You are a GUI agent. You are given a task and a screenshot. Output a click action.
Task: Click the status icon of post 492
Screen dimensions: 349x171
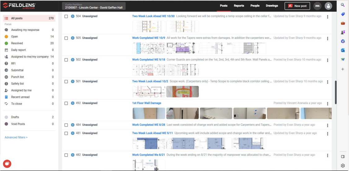coord(73,103)
